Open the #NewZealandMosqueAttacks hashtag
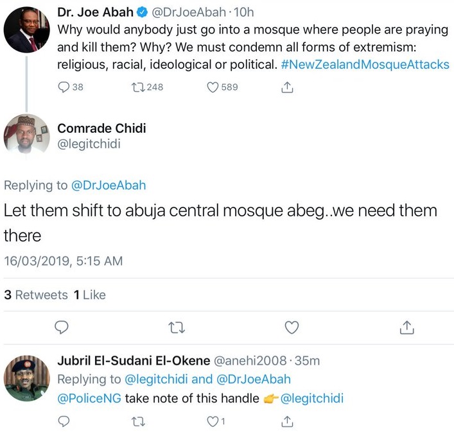Image resolution: width=454 pixels, height=434 pixels. (366, 65)
